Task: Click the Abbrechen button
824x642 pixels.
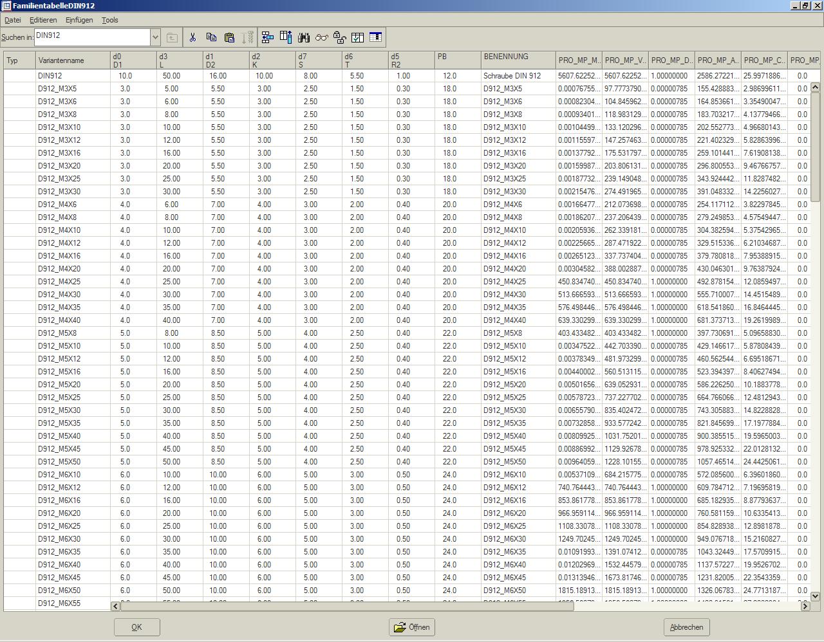Action: coord(686,627)
